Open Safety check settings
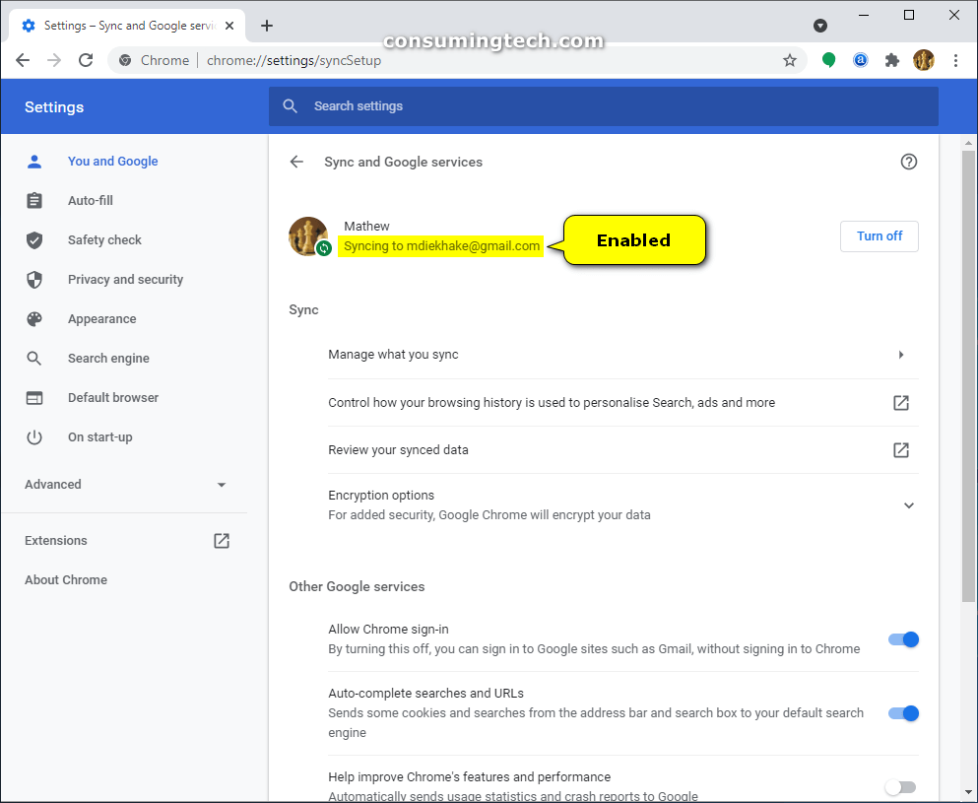 (x=104, y=239)
